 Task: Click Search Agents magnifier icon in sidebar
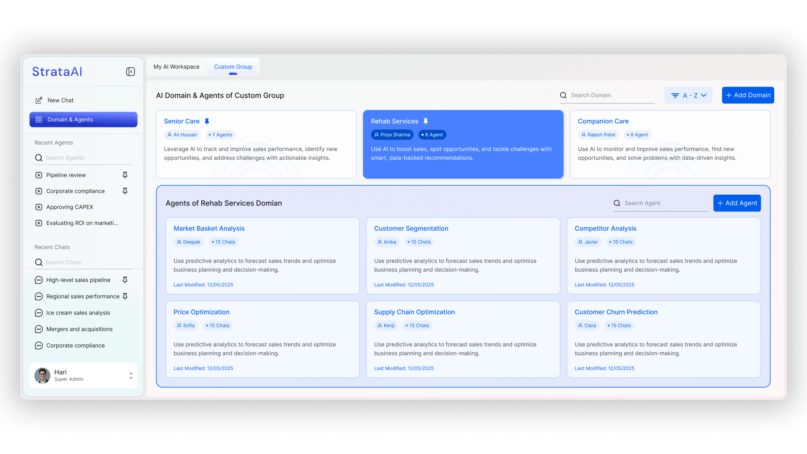tap(39, 158)
